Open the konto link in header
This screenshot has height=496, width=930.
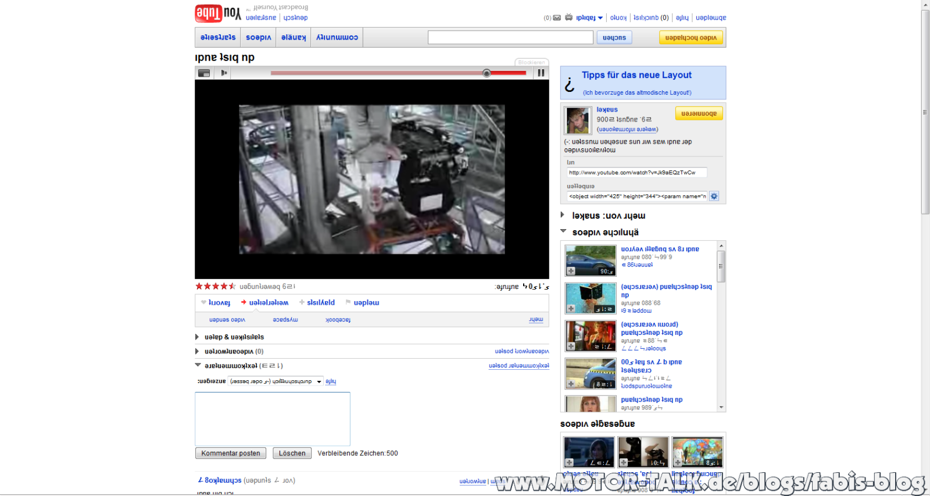pyautogui.click(x=618, y=18)
